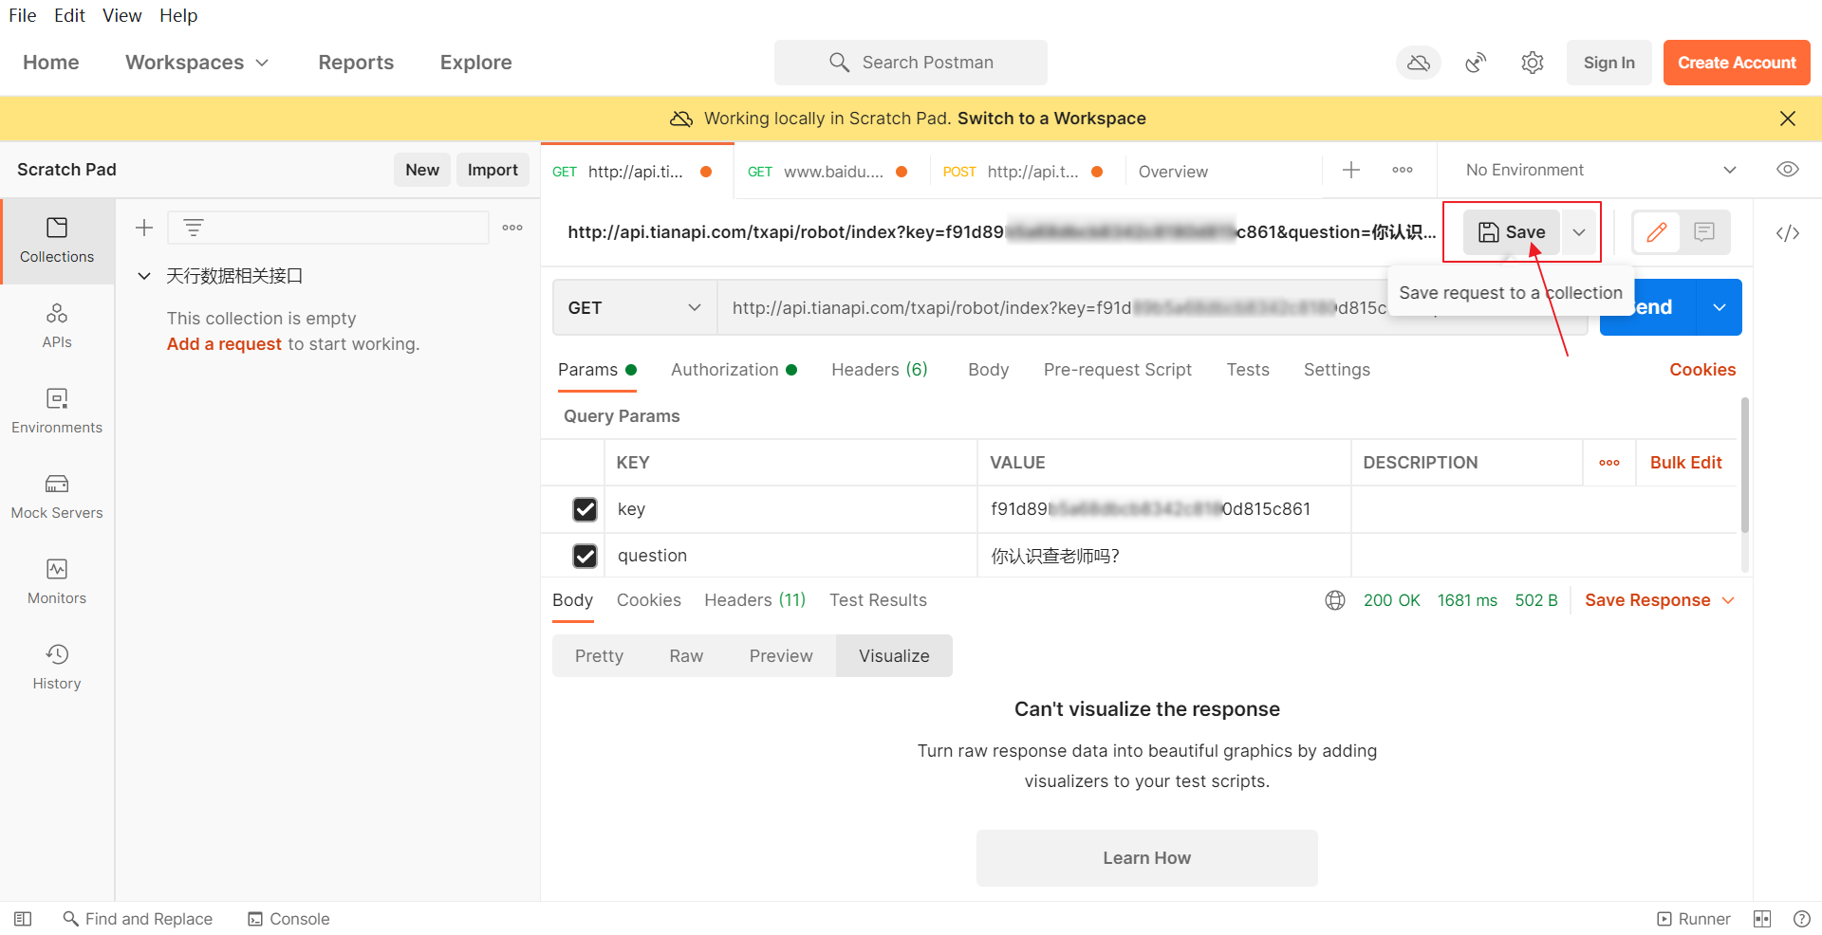
Task: Switch to the Headers (6) request tab
Action: click(879, 370)
